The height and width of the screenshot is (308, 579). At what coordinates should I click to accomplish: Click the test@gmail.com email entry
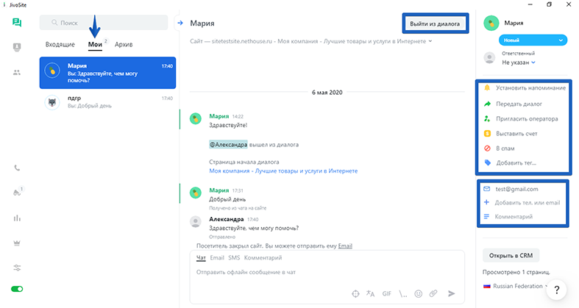tap(511, 189)
